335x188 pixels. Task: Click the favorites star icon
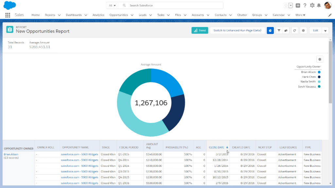(286, 6)
